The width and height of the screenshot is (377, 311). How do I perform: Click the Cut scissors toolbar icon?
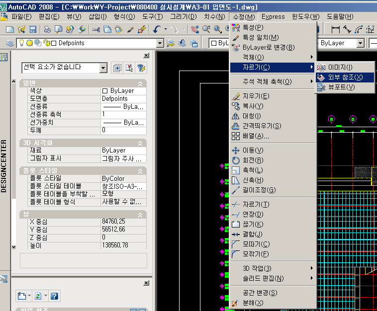click(x=95, y=29)
